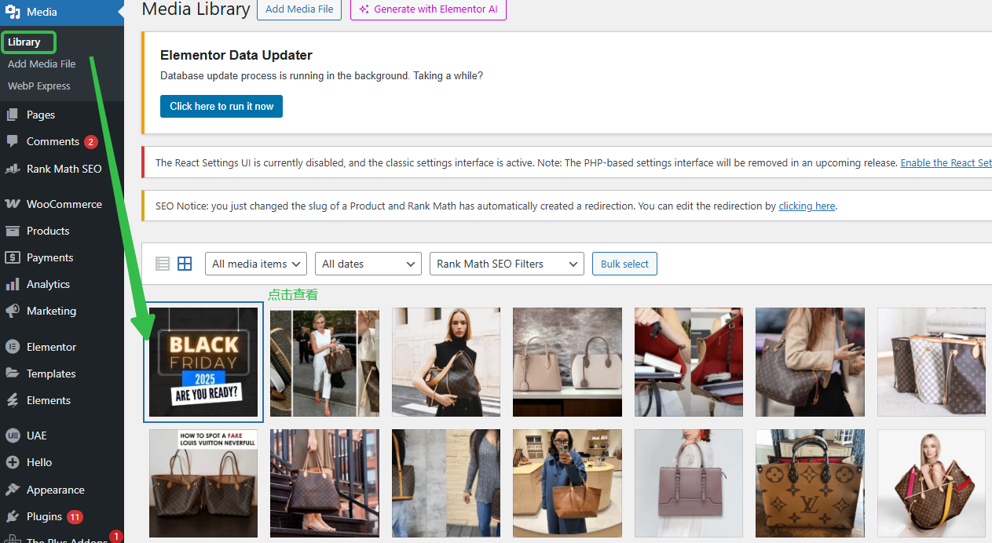The height and width of the screenshot is (543, 992).
Task: Follow the 'clicking here' redirection link
Action: 807,206
